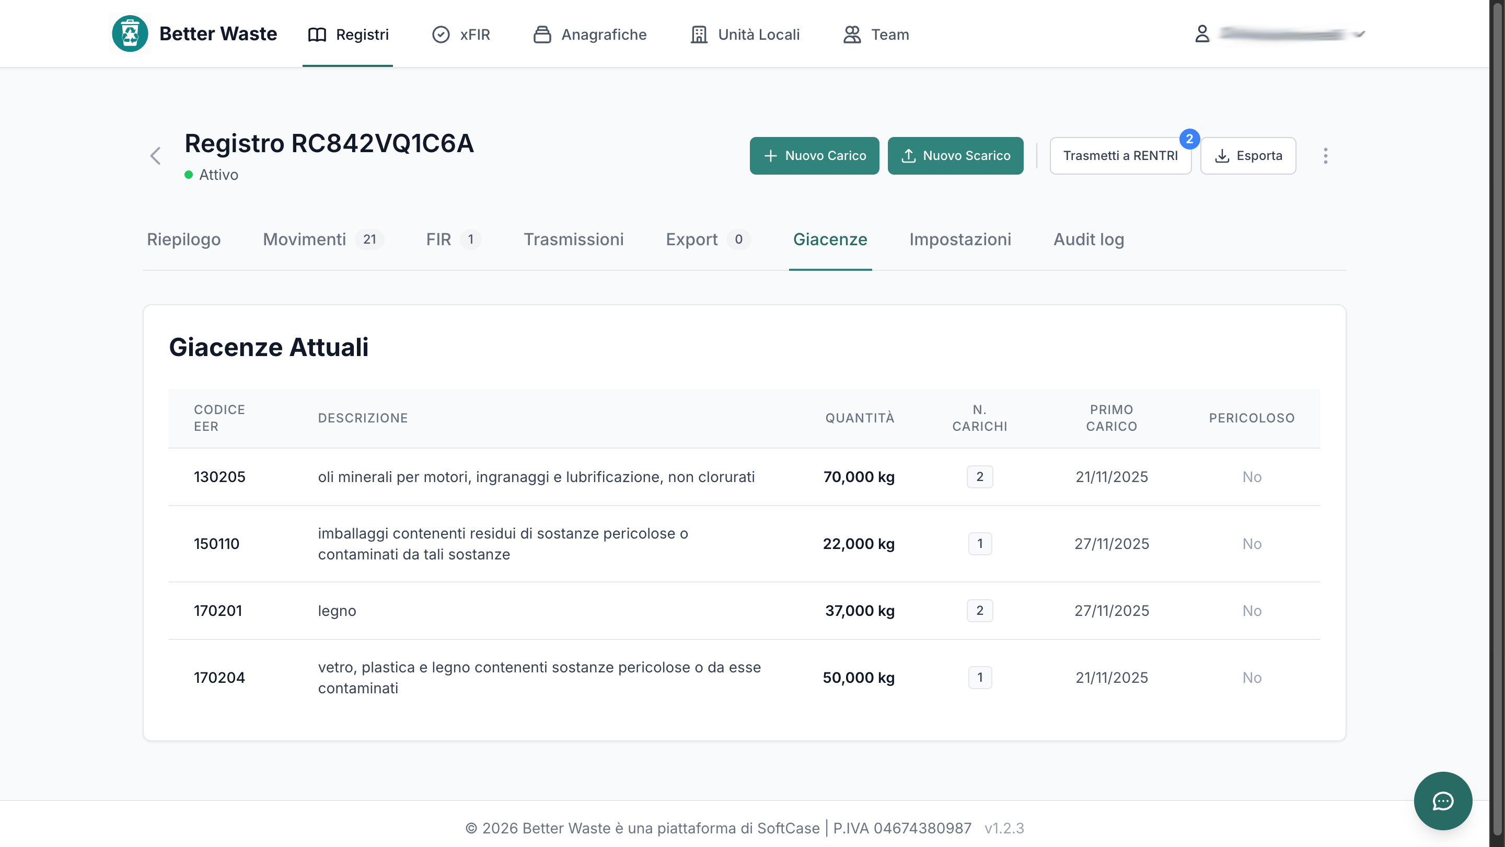The image size is (1505, 847).
Task: Click the Esporta button
Action: click(1248, 155)
